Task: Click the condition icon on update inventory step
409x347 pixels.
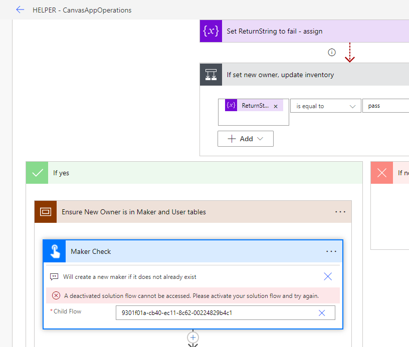Action: (x=211, y=74)
